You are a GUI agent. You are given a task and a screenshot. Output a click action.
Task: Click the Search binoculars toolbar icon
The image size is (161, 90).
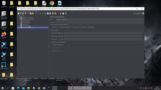[x=58, y=13]
